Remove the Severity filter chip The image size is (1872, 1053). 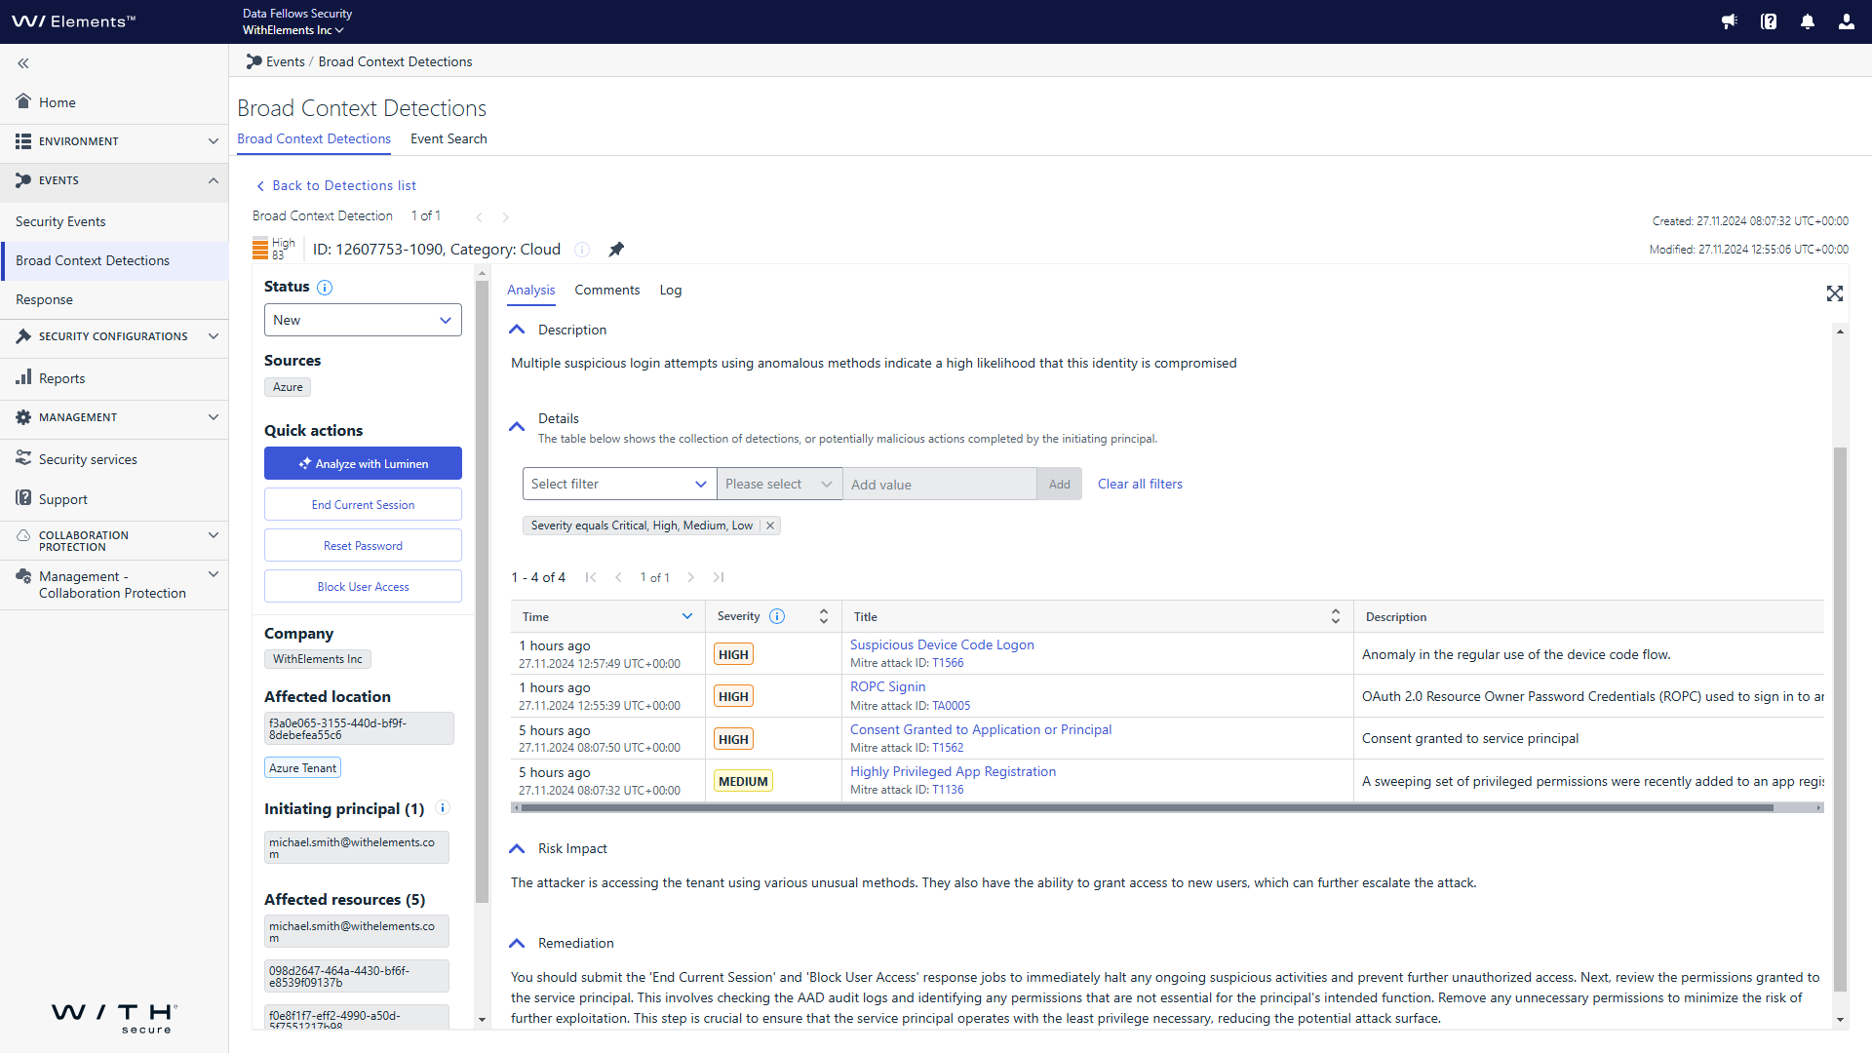click(770, 526)
